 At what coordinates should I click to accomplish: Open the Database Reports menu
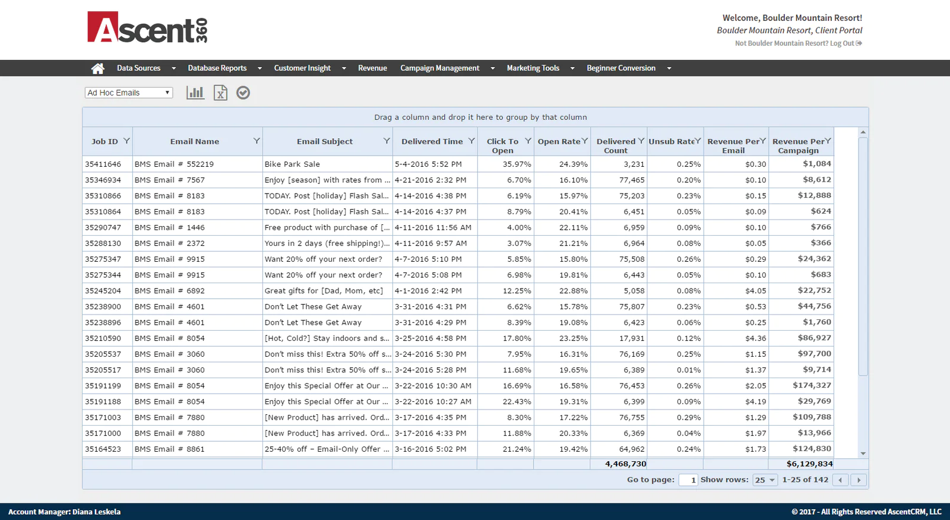click(x=217, y=68)
